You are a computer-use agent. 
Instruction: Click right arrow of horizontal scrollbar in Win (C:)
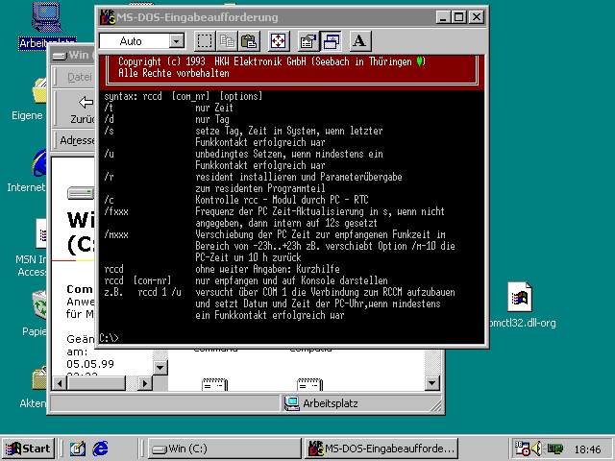pyautogui.click(x=145, y=383)
